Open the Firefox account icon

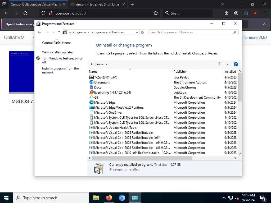tap(236, 13)
